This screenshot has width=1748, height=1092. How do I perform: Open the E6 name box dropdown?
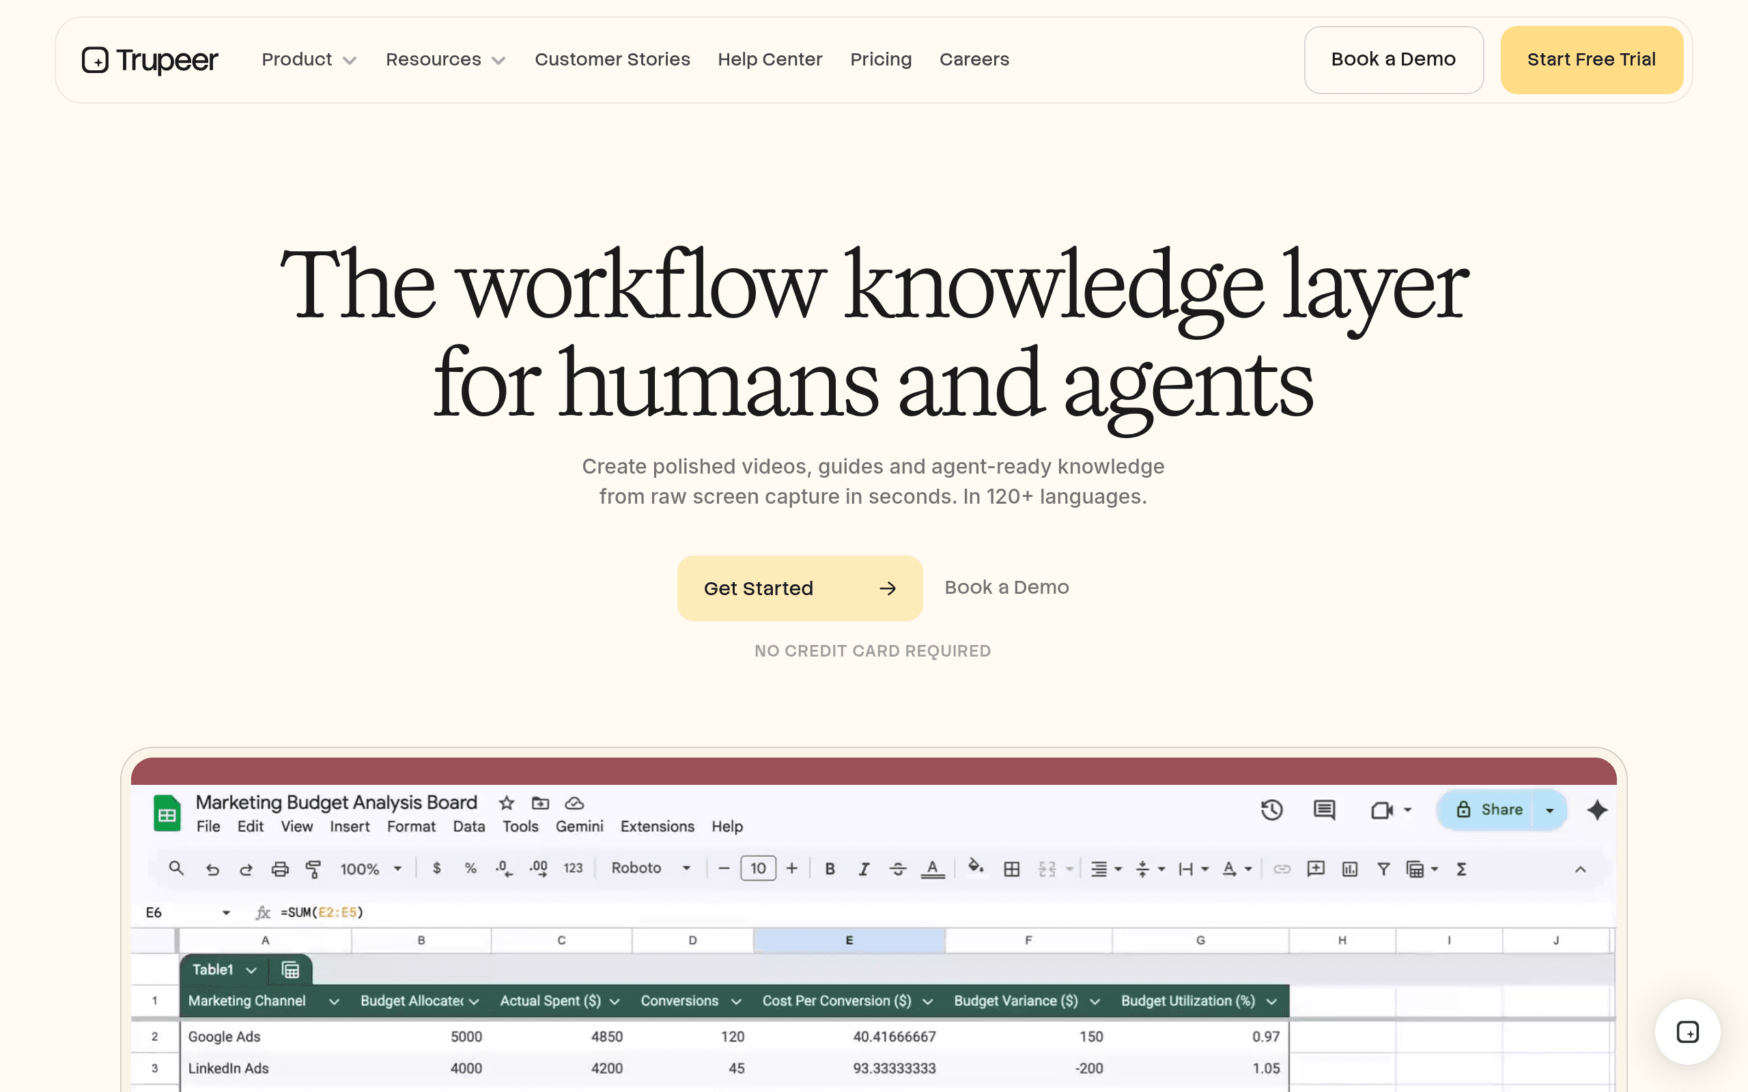[226, 913]
